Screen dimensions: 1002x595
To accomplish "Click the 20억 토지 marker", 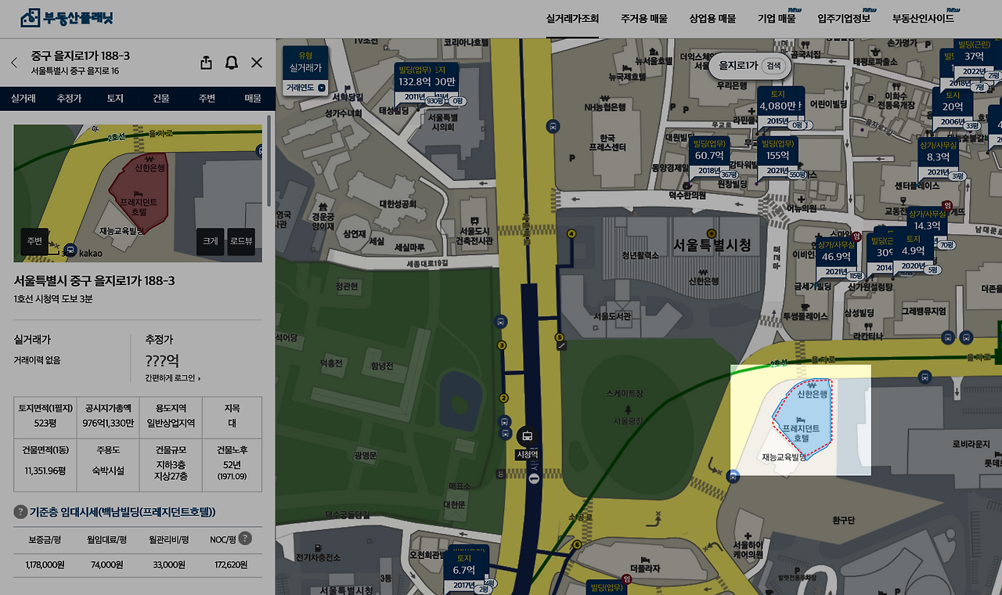I will click(953, 106).
